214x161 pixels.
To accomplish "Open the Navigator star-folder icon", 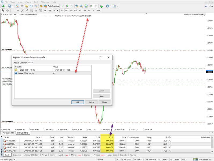I will click(27, 6).
